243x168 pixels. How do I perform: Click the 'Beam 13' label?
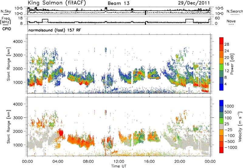[x=118, y=3]
